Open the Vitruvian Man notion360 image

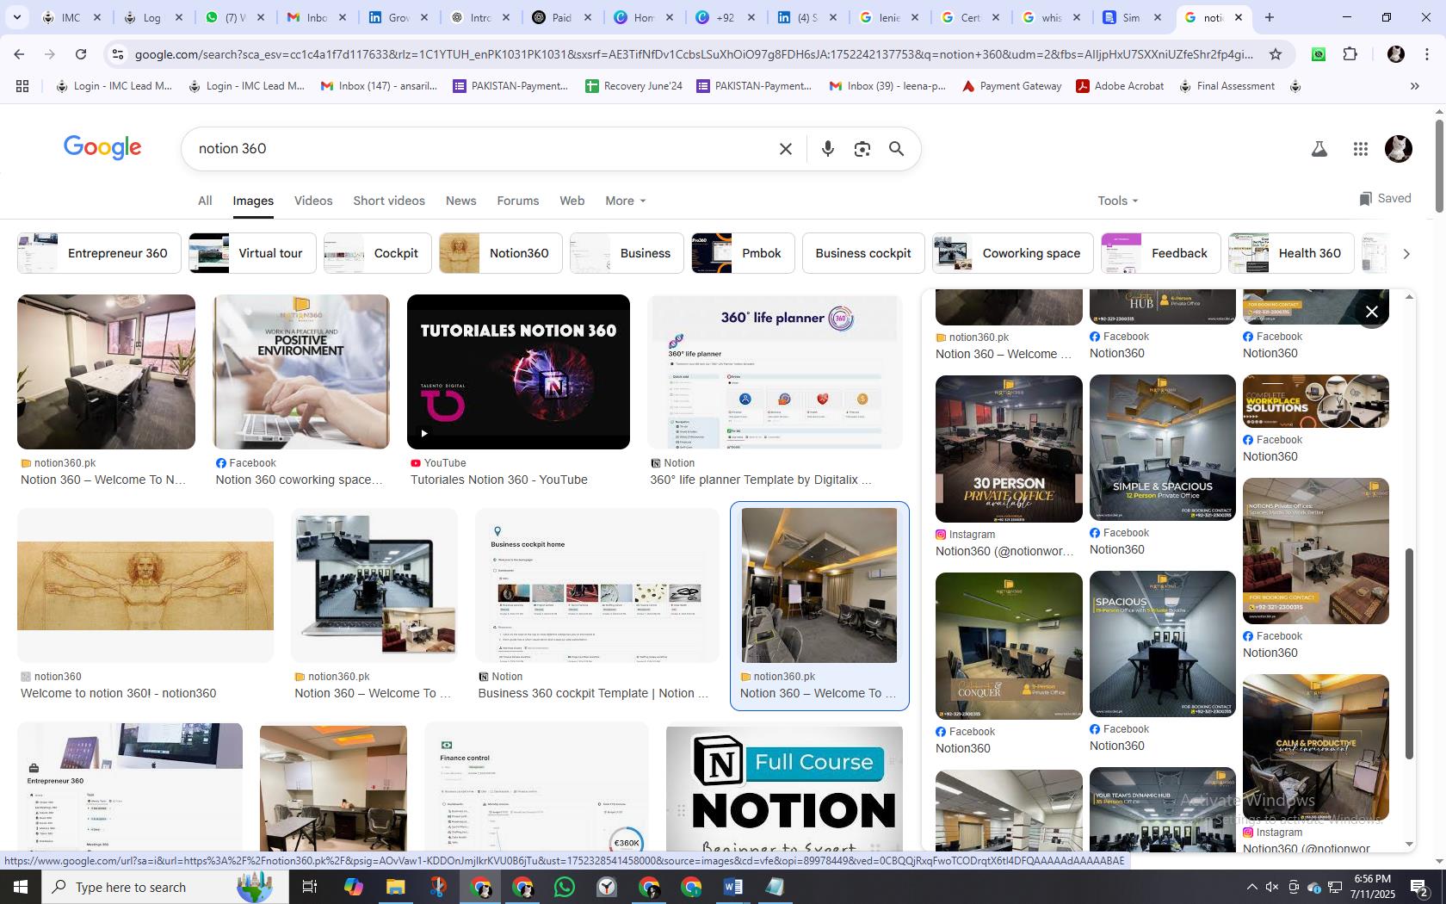pyautogui.click(x=145, y=585)
